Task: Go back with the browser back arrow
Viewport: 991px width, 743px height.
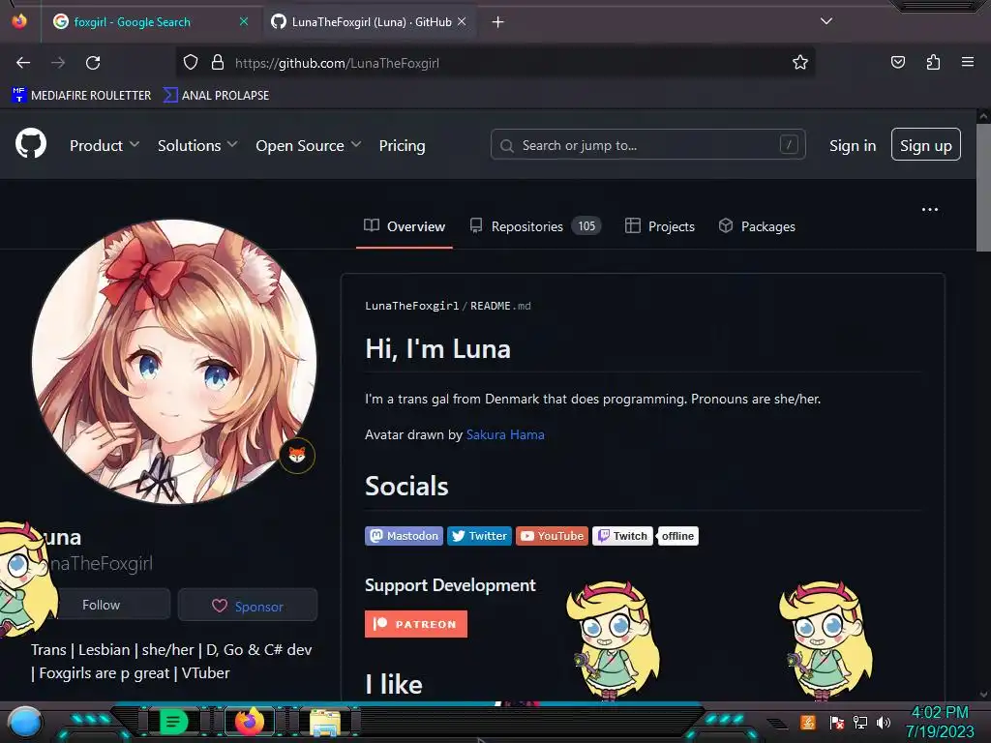Action: [x=23, y=63]
